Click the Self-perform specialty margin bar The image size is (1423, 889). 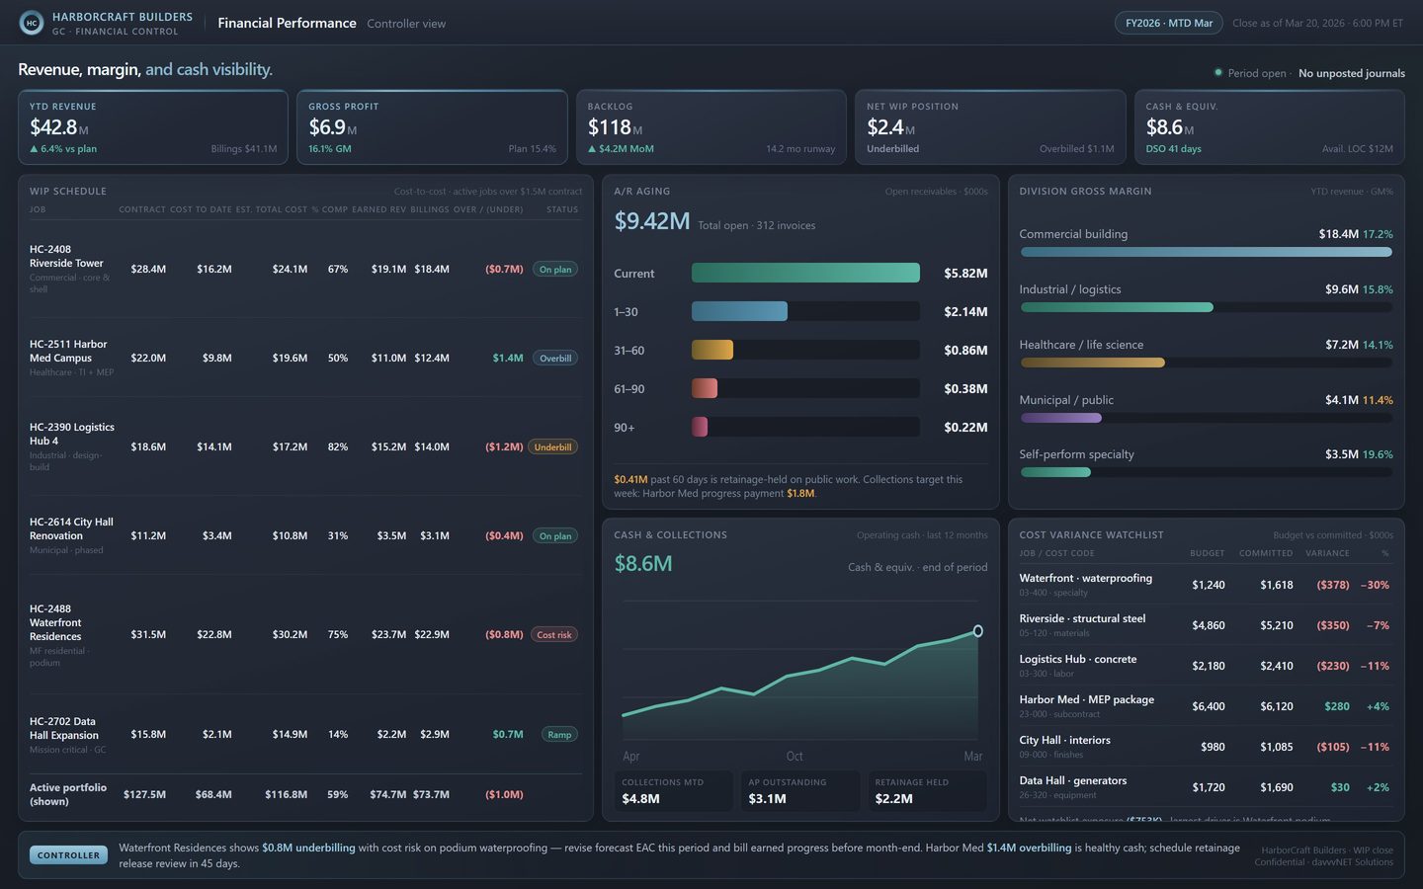(1055, 472)
